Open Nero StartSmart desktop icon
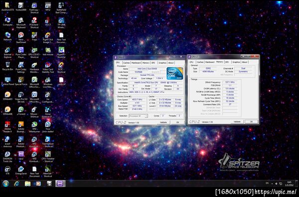The height and width of the screenshot is (197, 299). tap(21, 37)
